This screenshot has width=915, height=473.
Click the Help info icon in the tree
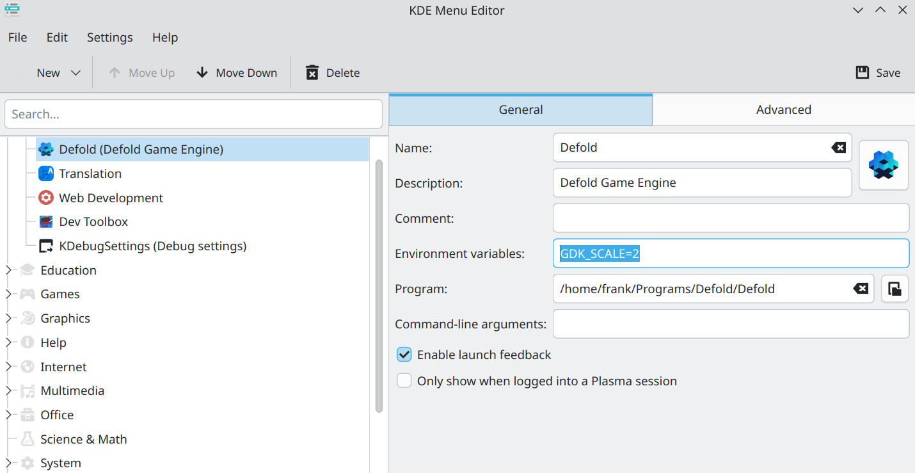tap(27, 342)
